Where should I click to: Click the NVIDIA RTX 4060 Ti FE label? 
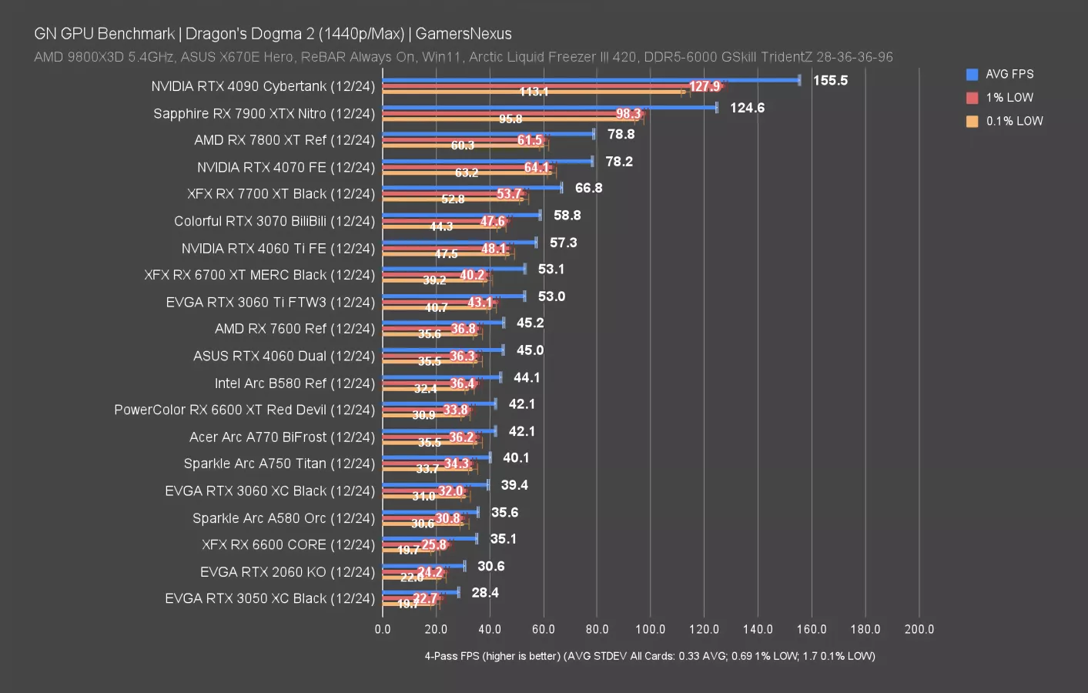(280, 248)
